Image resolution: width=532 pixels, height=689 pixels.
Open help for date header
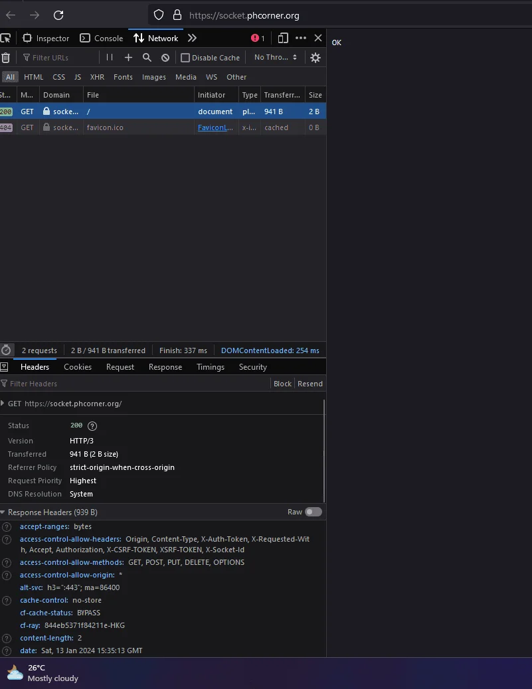[7, 651]
